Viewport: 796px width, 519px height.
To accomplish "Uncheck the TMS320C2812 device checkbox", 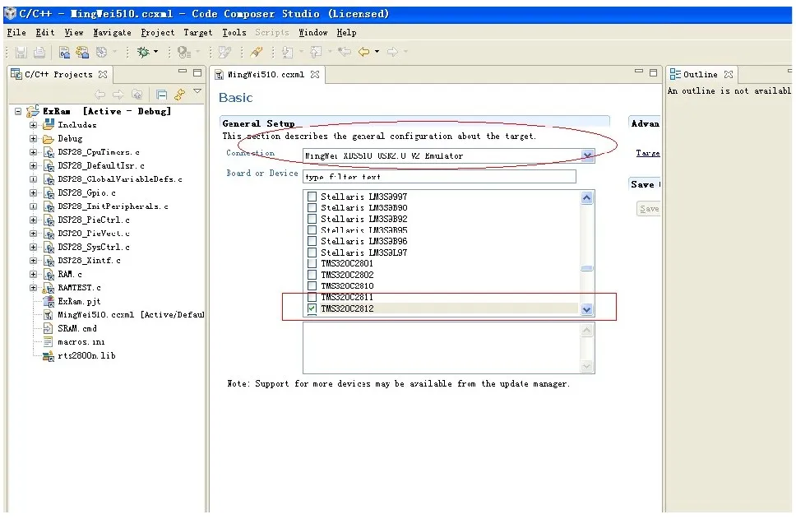I will 312,308.
